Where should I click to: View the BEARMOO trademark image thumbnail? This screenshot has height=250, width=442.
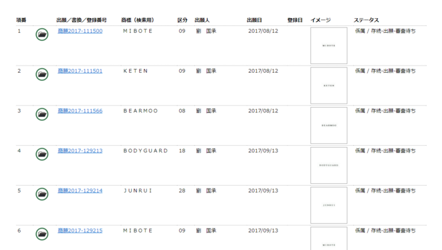pos(329,126)
